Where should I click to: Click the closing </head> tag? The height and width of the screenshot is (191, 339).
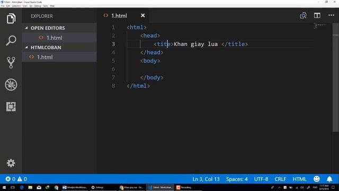(x=152, y=53)
